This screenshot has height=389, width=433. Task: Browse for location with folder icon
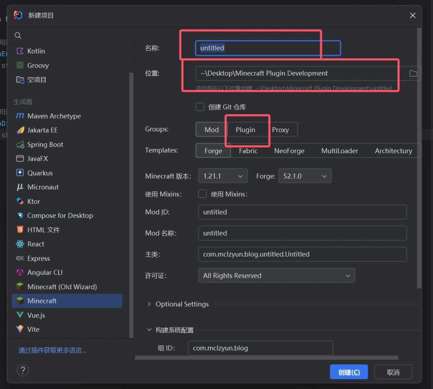click(x=413, y=74)
